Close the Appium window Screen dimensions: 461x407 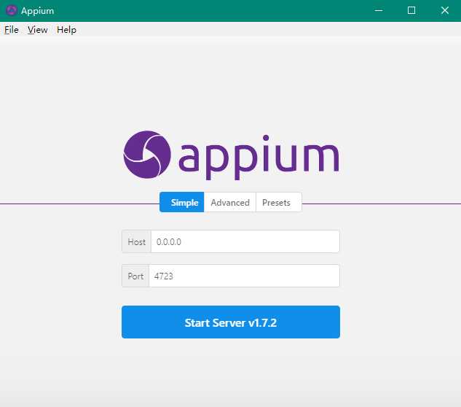point(445,11)
